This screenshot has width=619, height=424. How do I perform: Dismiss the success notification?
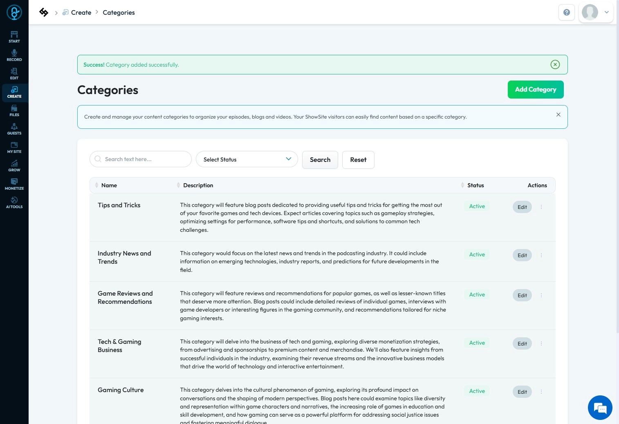(x=555, y=65)
